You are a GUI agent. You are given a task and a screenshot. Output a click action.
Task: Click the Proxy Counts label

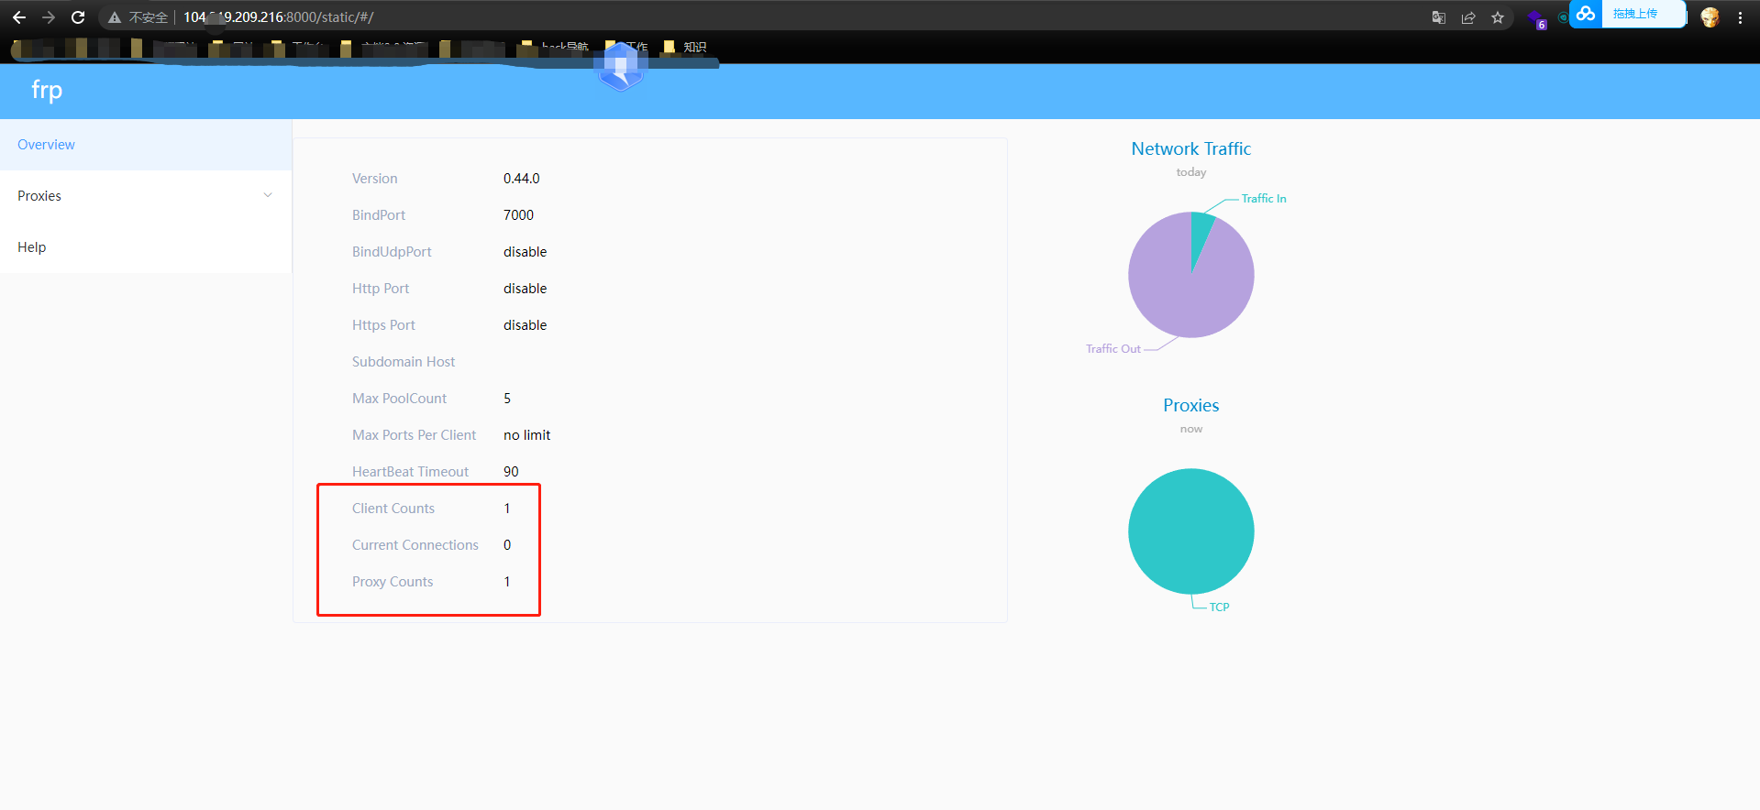(393, 582)
